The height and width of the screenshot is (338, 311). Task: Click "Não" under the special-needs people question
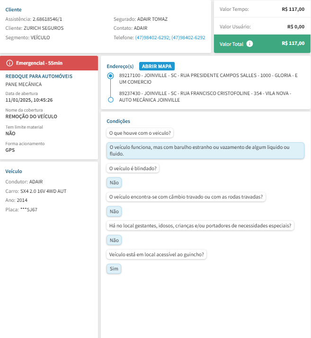pyautogui.click(x=114, y=240)
